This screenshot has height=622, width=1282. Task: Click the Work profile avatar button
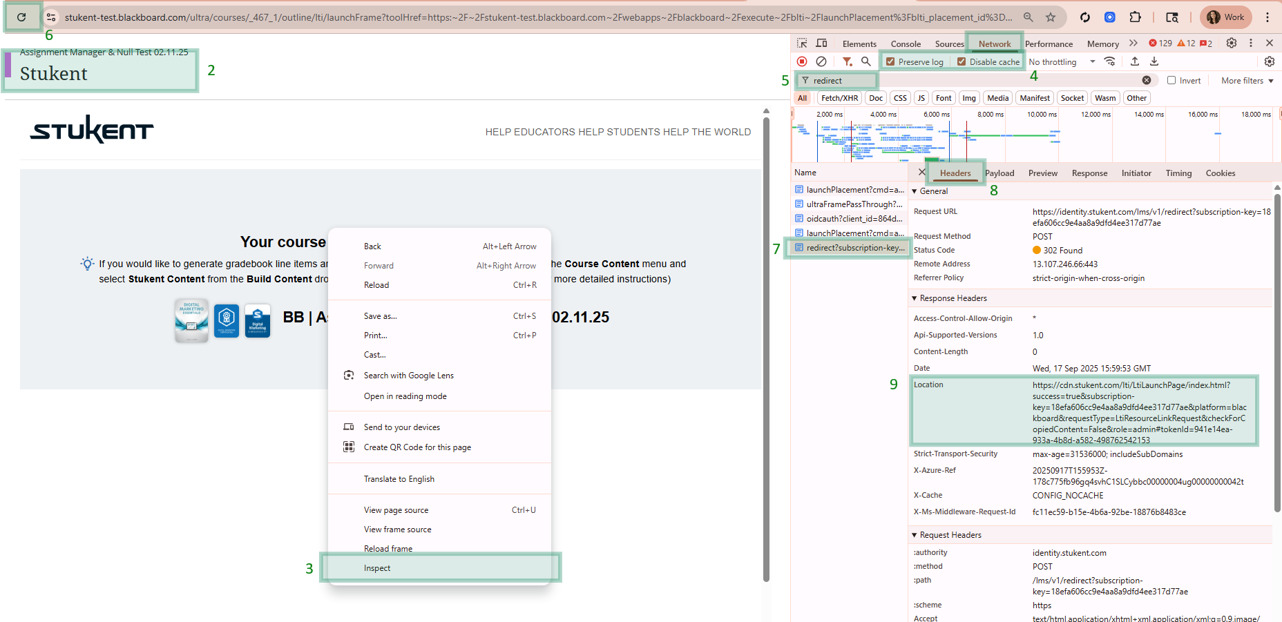point(1226,17)
